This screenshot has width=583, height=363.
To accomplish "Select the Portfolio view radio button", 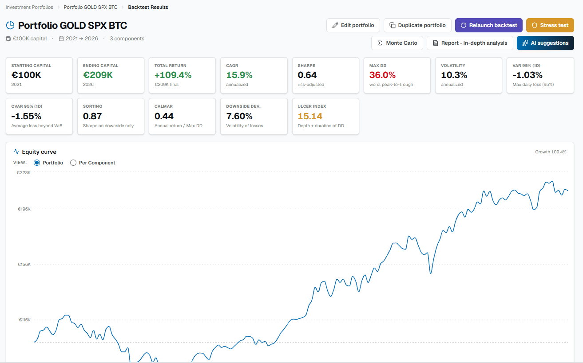I will [x=37, y=163].
